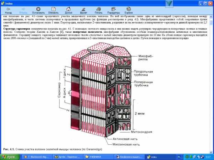This screenshot has width=214, height=160.
Task: Click the green triangle icon in title bar
Action: coord(169,4)
